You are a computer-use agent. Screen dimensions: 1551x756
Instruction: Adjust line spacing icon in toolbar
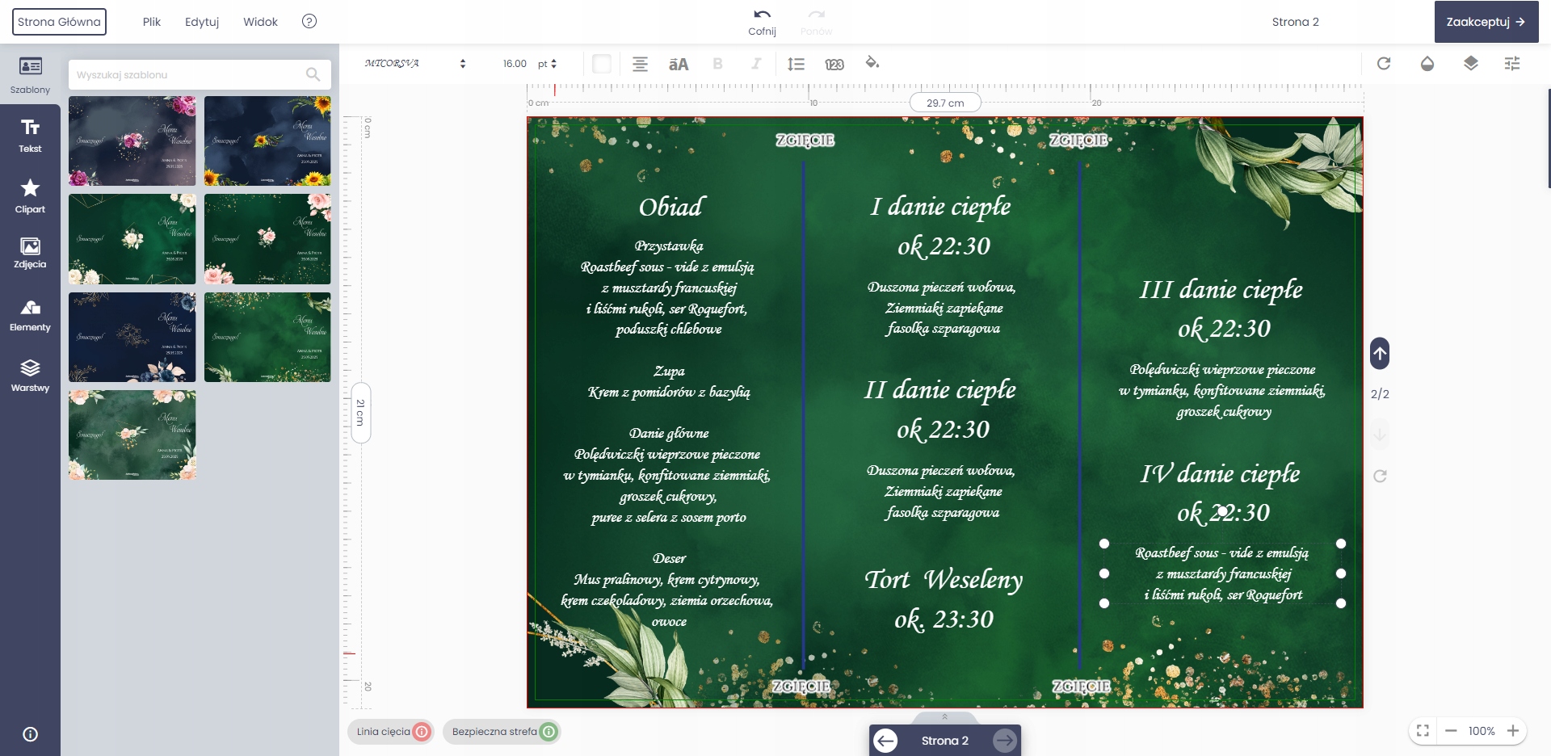coord(796,64)
